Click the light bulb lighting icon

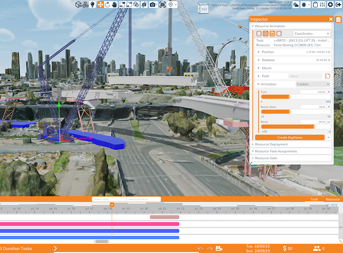click(93, 4)
